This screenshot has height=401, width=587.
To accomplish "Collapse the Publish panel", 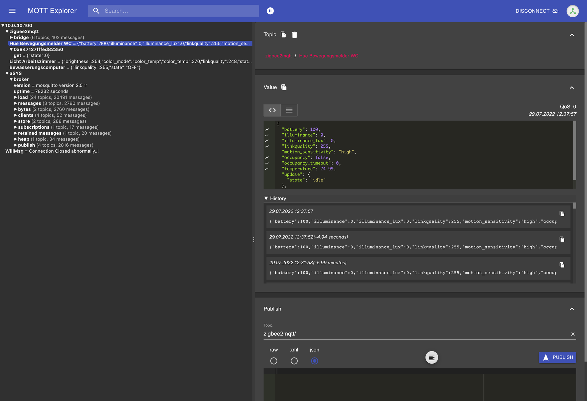I will click(572, 309).
